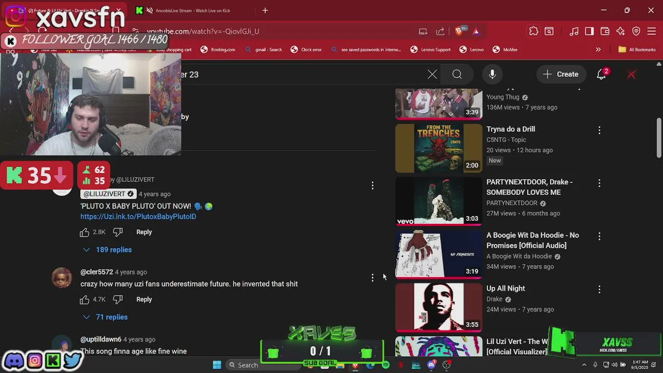Image resolution: width=663 pixels, height=373 pixels.
Task: Open the Extensions puzzle-piece menu
Action: point(534,32)
